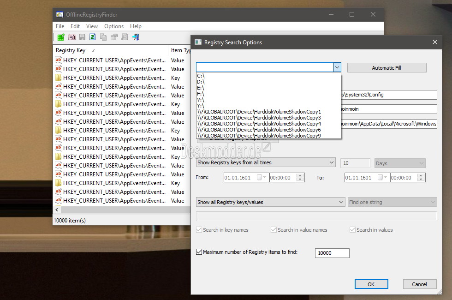452x300 pixels.
Task: Select C:\ from the drive list
Action: pos(268,76)
